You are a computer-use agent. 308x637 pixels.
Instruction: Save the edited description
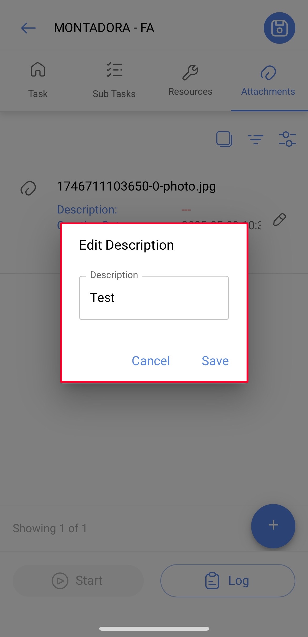point(215,361)
